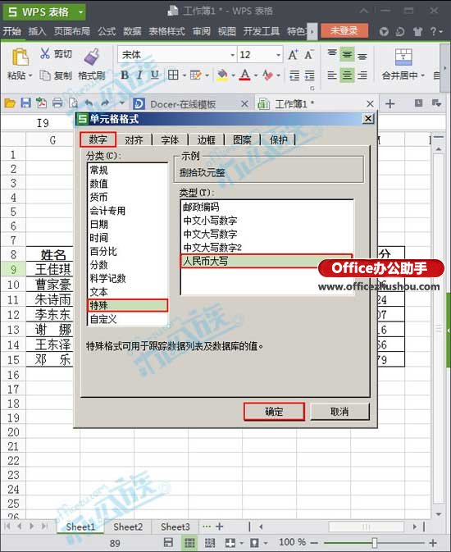Click the Save floppy disk icon
The image size is (451, 552).
[25, 103]
